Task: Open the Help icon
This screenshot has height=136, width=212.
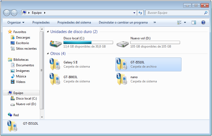Action: point(203,22)
